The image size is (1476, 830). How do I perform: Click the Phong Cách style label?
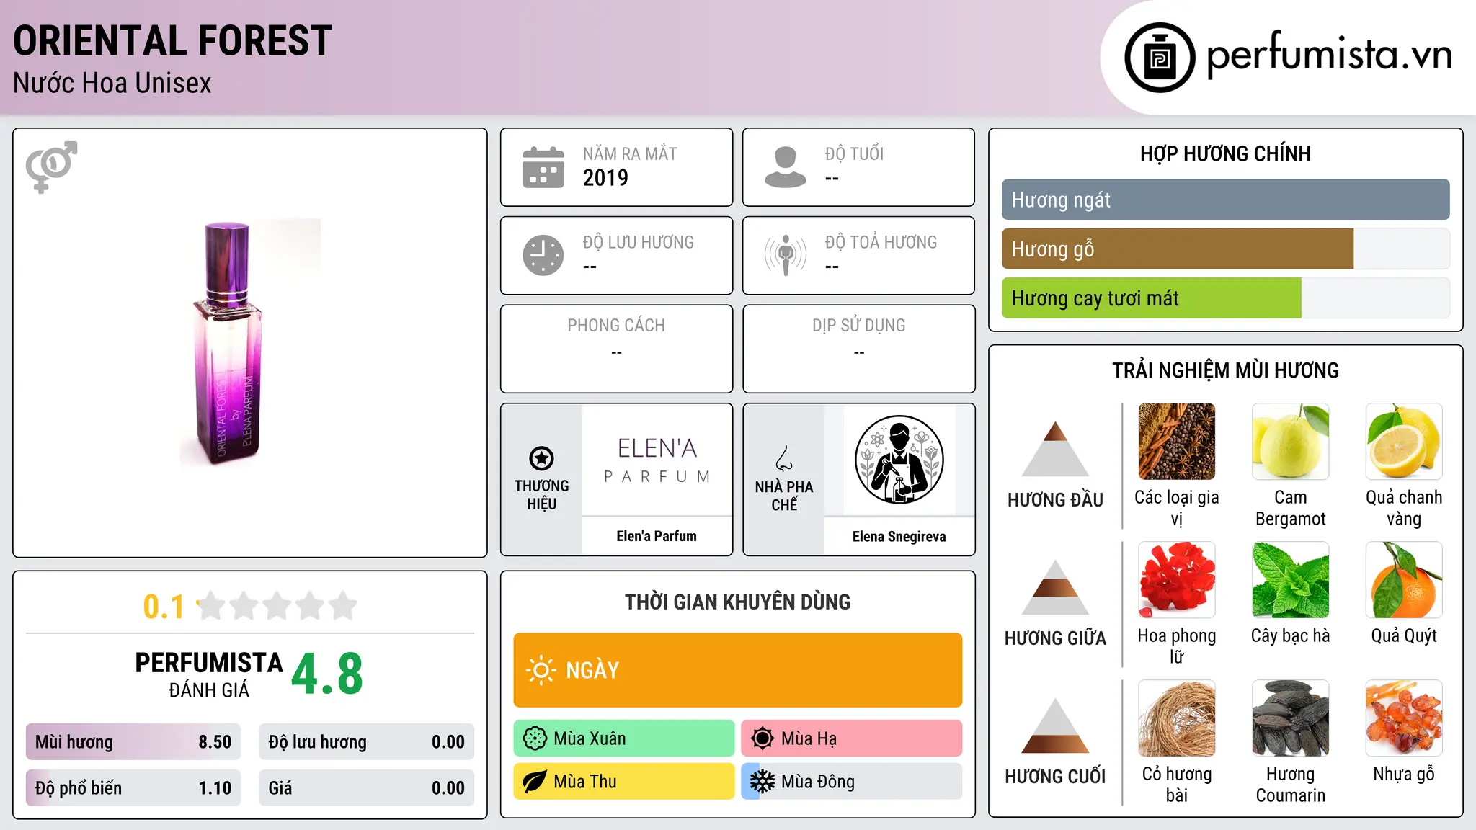click(616, 326)
